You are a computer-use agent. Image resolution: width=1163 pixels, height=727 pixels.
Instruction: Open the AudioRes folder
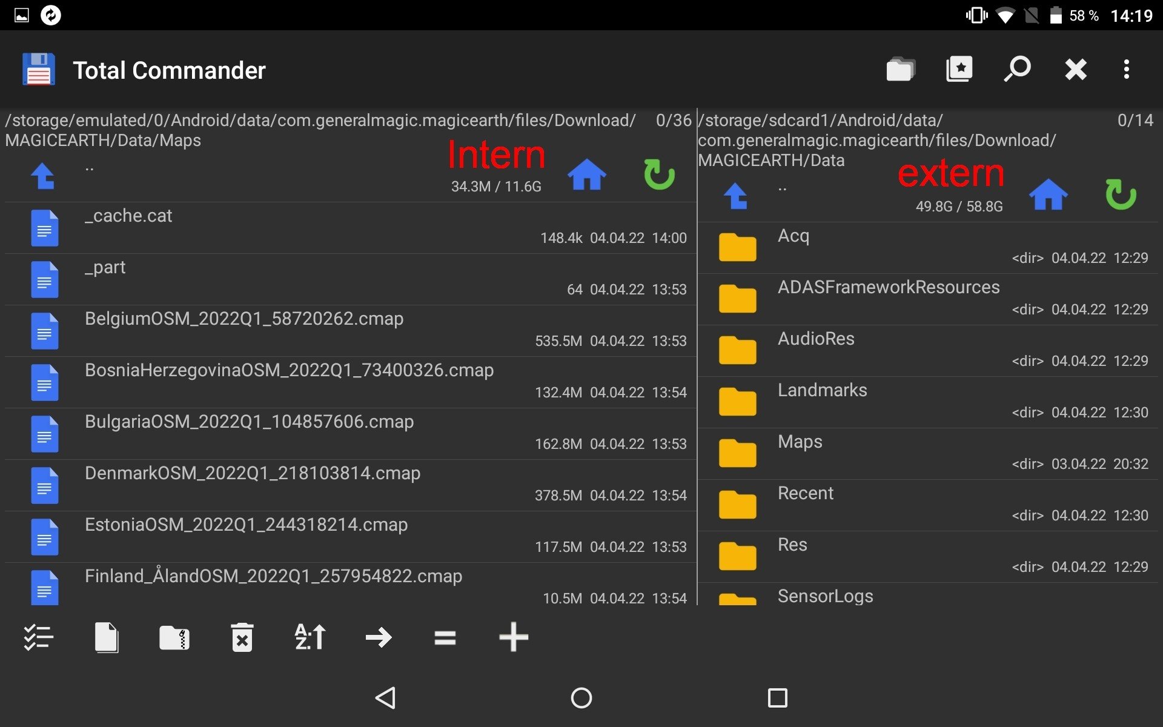point(928,351)
